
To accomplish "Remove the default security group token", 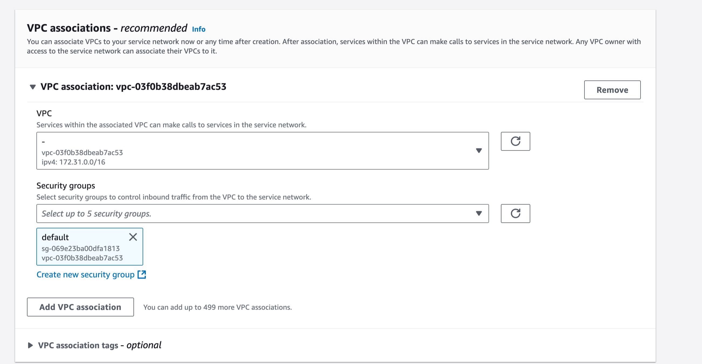I will click(133, 237).
